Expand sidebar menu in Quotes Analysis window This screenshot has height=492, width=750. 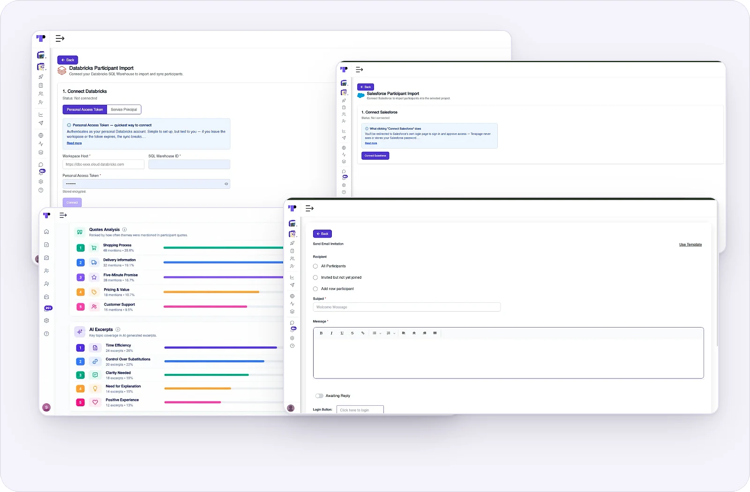point(63,215)
